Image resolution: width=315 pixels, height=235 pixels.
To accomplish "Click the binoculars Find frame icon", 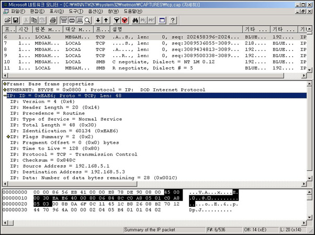I will click(x=135, y=20).
